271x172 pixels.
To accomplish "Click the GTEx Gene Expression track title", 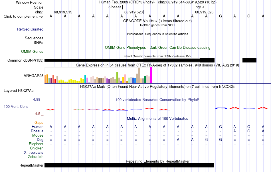I will [157, 65].
